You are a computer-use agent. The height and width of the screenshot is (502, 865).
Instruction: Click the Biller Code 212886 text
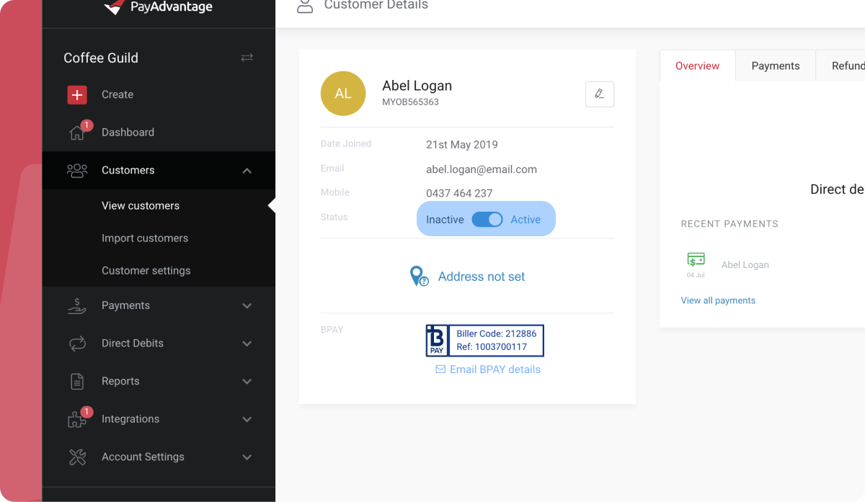(497, 334)
